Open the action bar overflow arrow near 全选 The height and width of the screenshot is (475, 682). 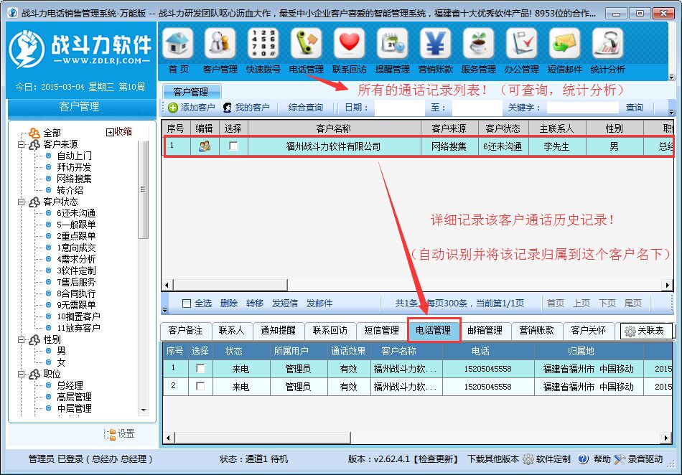(x=164, y=310)
